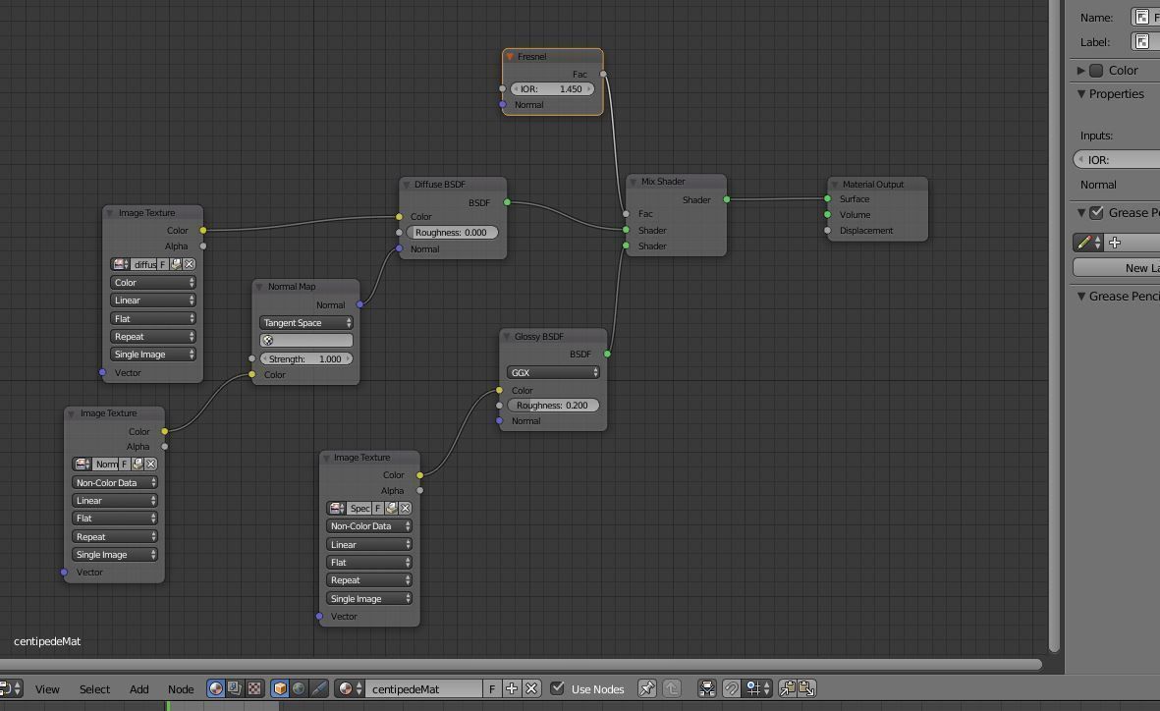Open GGX distribution dropdown on Glossy BSDF
Viewport: 1160px width, 711px height.
[553, 373]
